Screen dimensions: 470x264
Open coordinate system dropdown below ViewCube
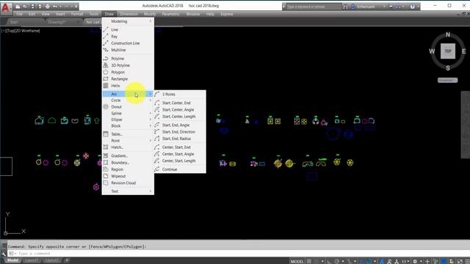447,80
